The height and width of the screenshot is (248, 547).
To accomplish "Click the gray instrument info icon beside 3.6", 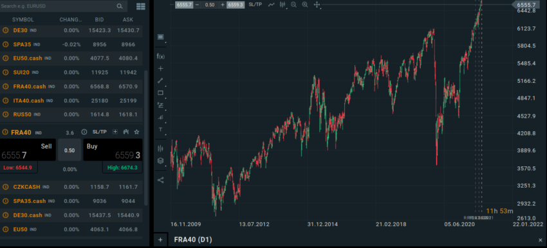I will 84,132.
